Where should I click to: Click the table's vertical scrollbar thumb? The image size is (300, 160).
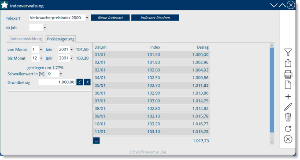272,90
